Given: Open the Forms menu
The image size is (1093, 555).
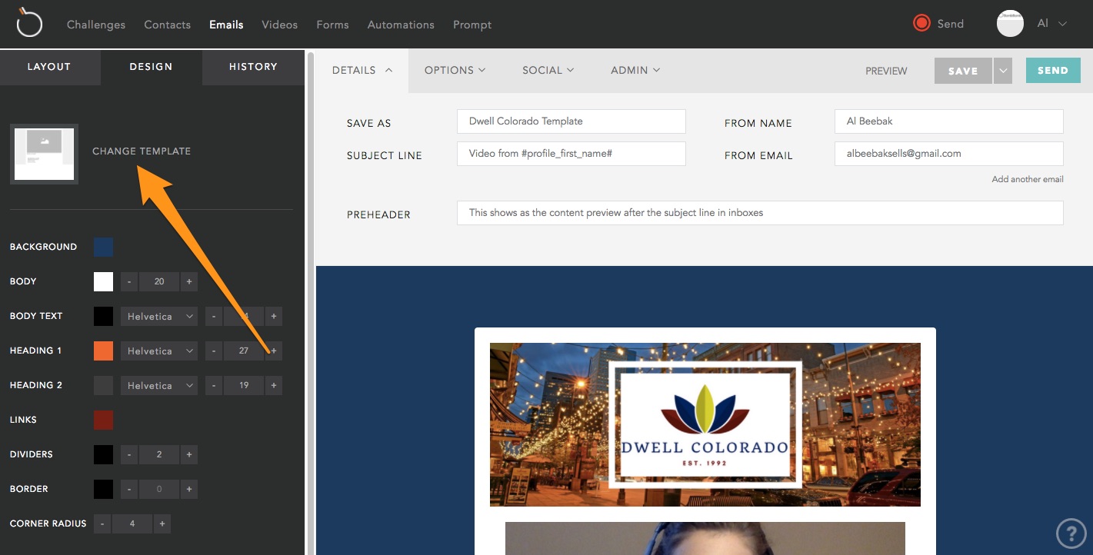Looking at the screenshot, I should click(x=332, y=25).
